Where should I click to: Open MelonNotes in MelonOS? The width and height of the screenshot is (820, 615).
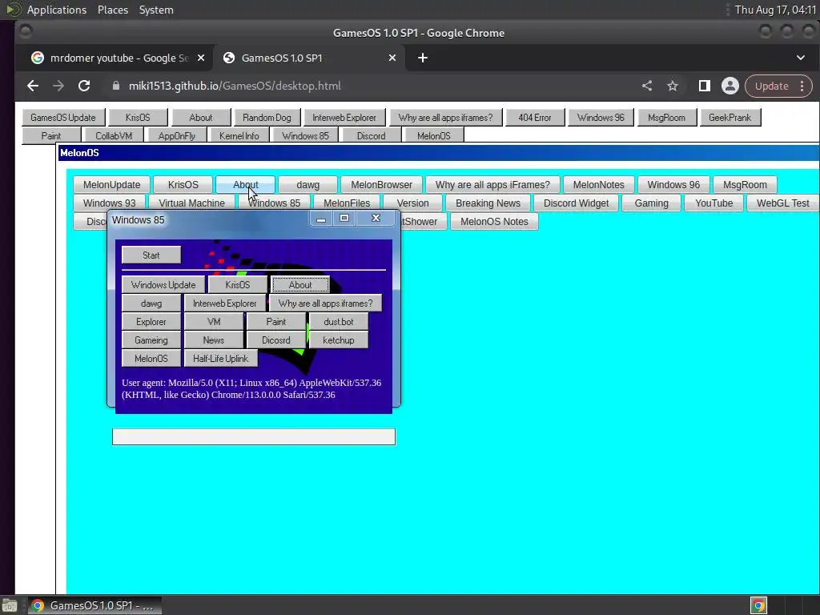click(599, 185)
